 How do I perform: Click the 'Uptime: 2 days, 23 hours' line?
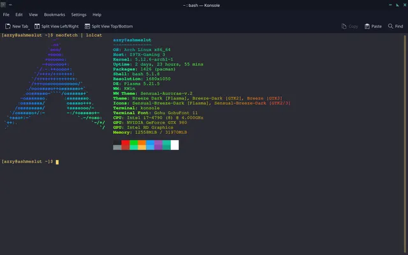tap(158, 64)
